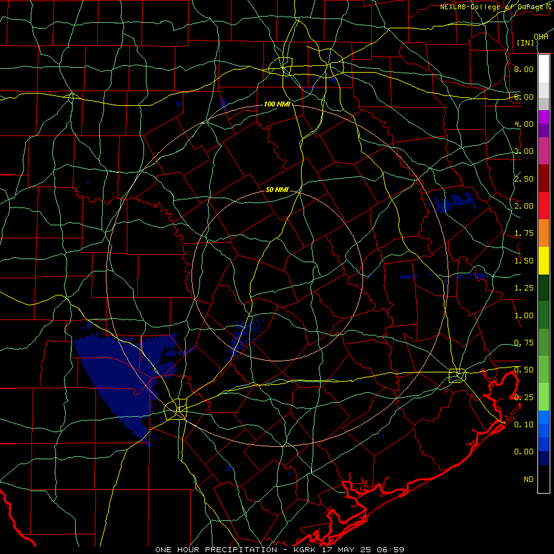Click the '8.00' legend value
This screenshot has width=554, height=554.
click(524, 69)
